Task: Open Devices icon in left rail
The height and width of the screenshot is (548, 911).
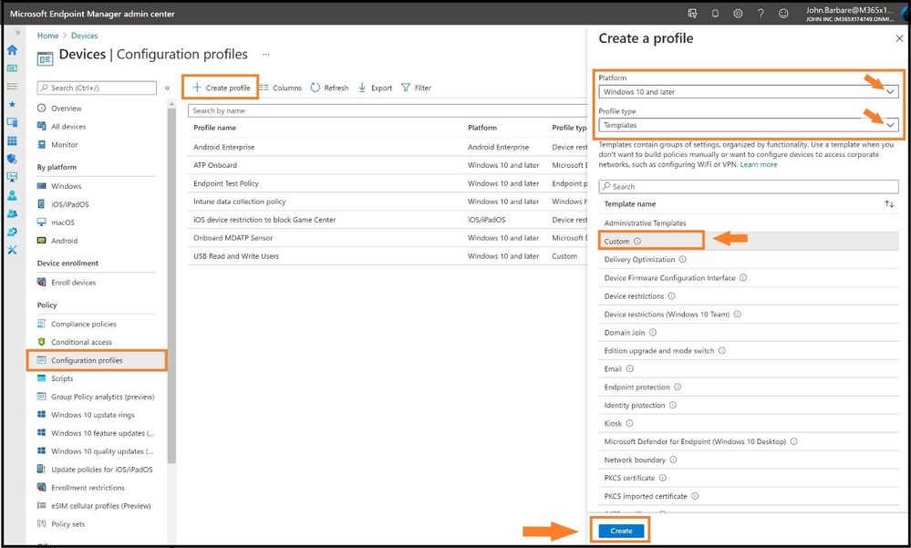Action: click(x=12, y=122)
